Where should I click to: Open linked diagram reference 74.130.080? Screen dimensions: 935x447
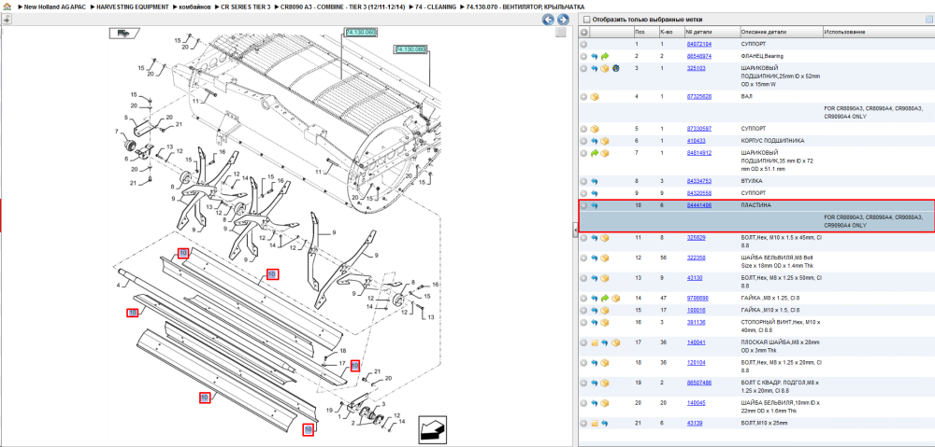click(x=410, y=49)
